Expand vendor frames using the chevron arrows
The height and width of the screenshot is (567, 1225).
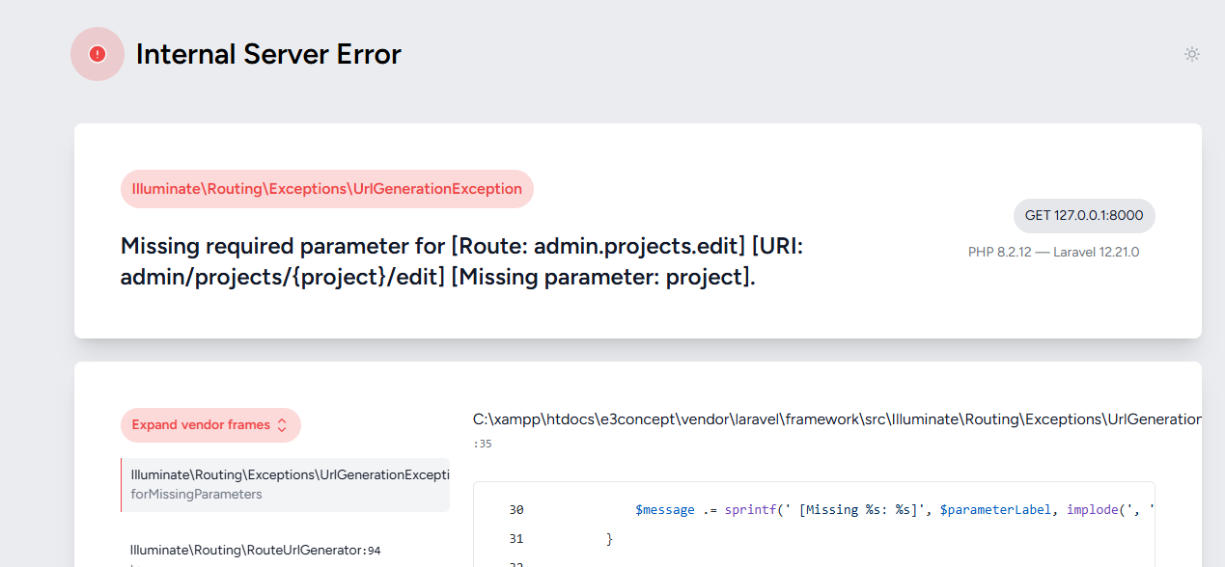(x=282, y=425)
